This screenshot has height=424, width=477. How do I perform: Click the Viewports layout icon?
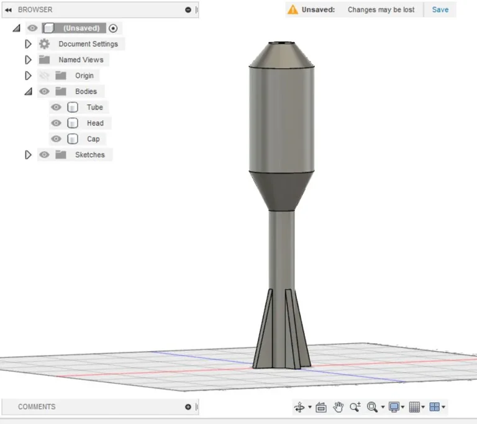click(435, 407)
